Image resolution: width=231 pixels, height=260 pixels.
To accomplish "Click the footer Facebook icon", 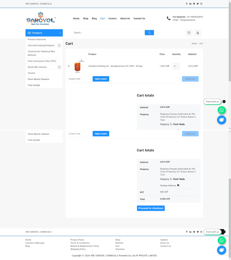I will [x=187, y=232].
